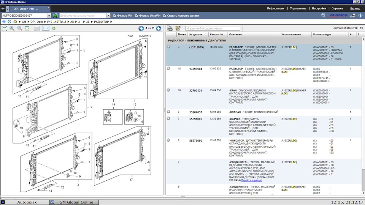Expand the search field dropdown arrow

108,16
